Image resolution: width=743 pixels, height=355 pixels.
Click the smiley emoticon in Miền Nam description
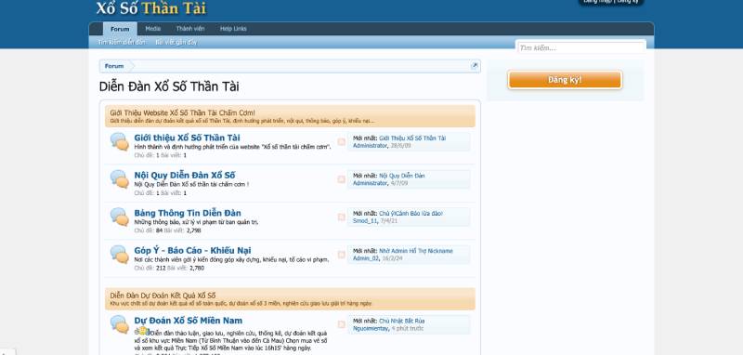pyautogui.click(x=143, y=331)
